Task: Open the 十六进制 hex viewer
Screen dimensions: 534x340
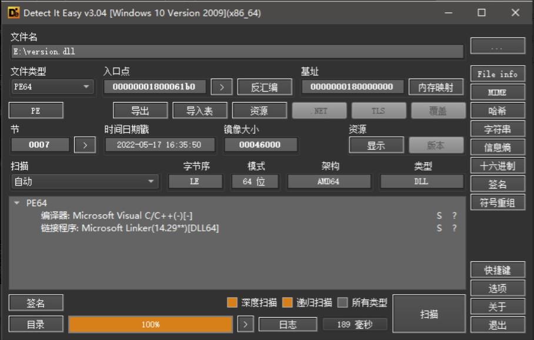Action: (x=498, y=166)
